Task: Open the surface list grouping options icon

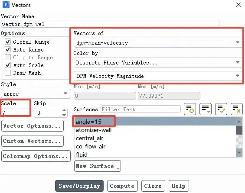Action: [206, 109]
